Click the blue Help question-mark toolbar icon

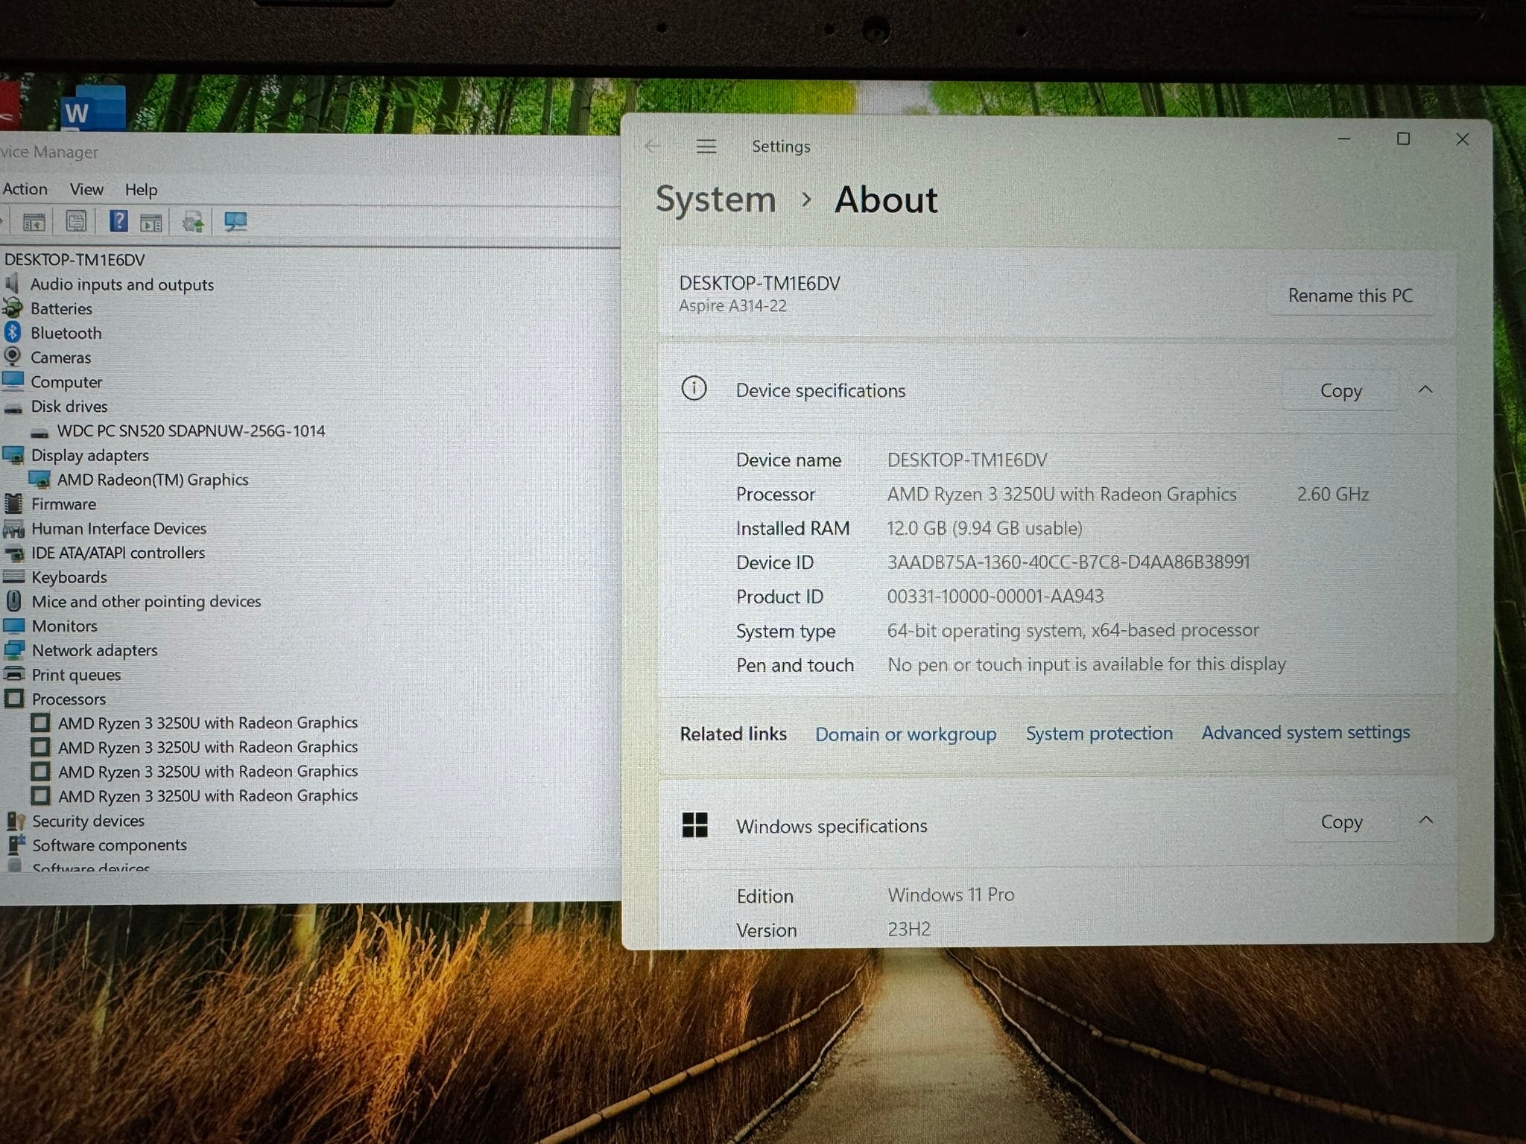(118, 220)
